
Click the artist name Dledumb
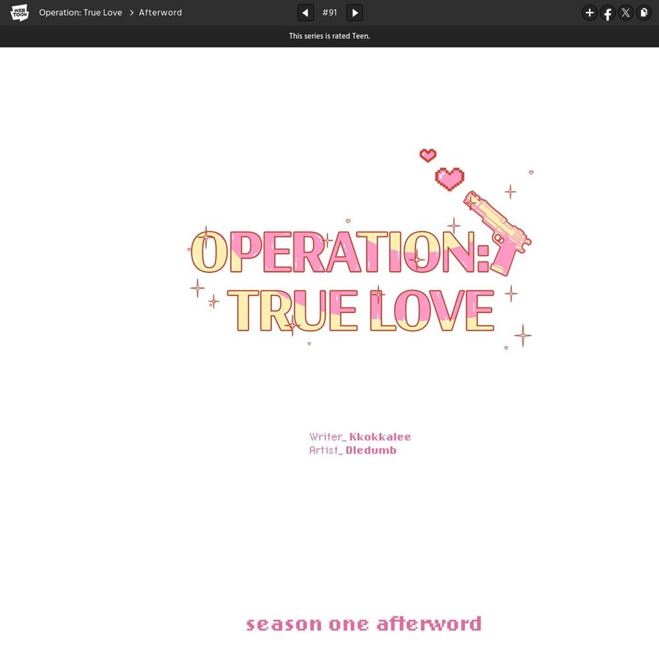371,451
